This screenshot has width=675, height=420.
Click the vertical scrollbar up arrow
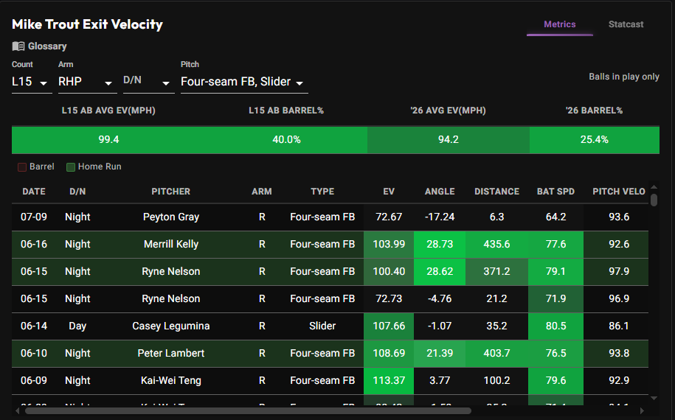pos(654,187)
